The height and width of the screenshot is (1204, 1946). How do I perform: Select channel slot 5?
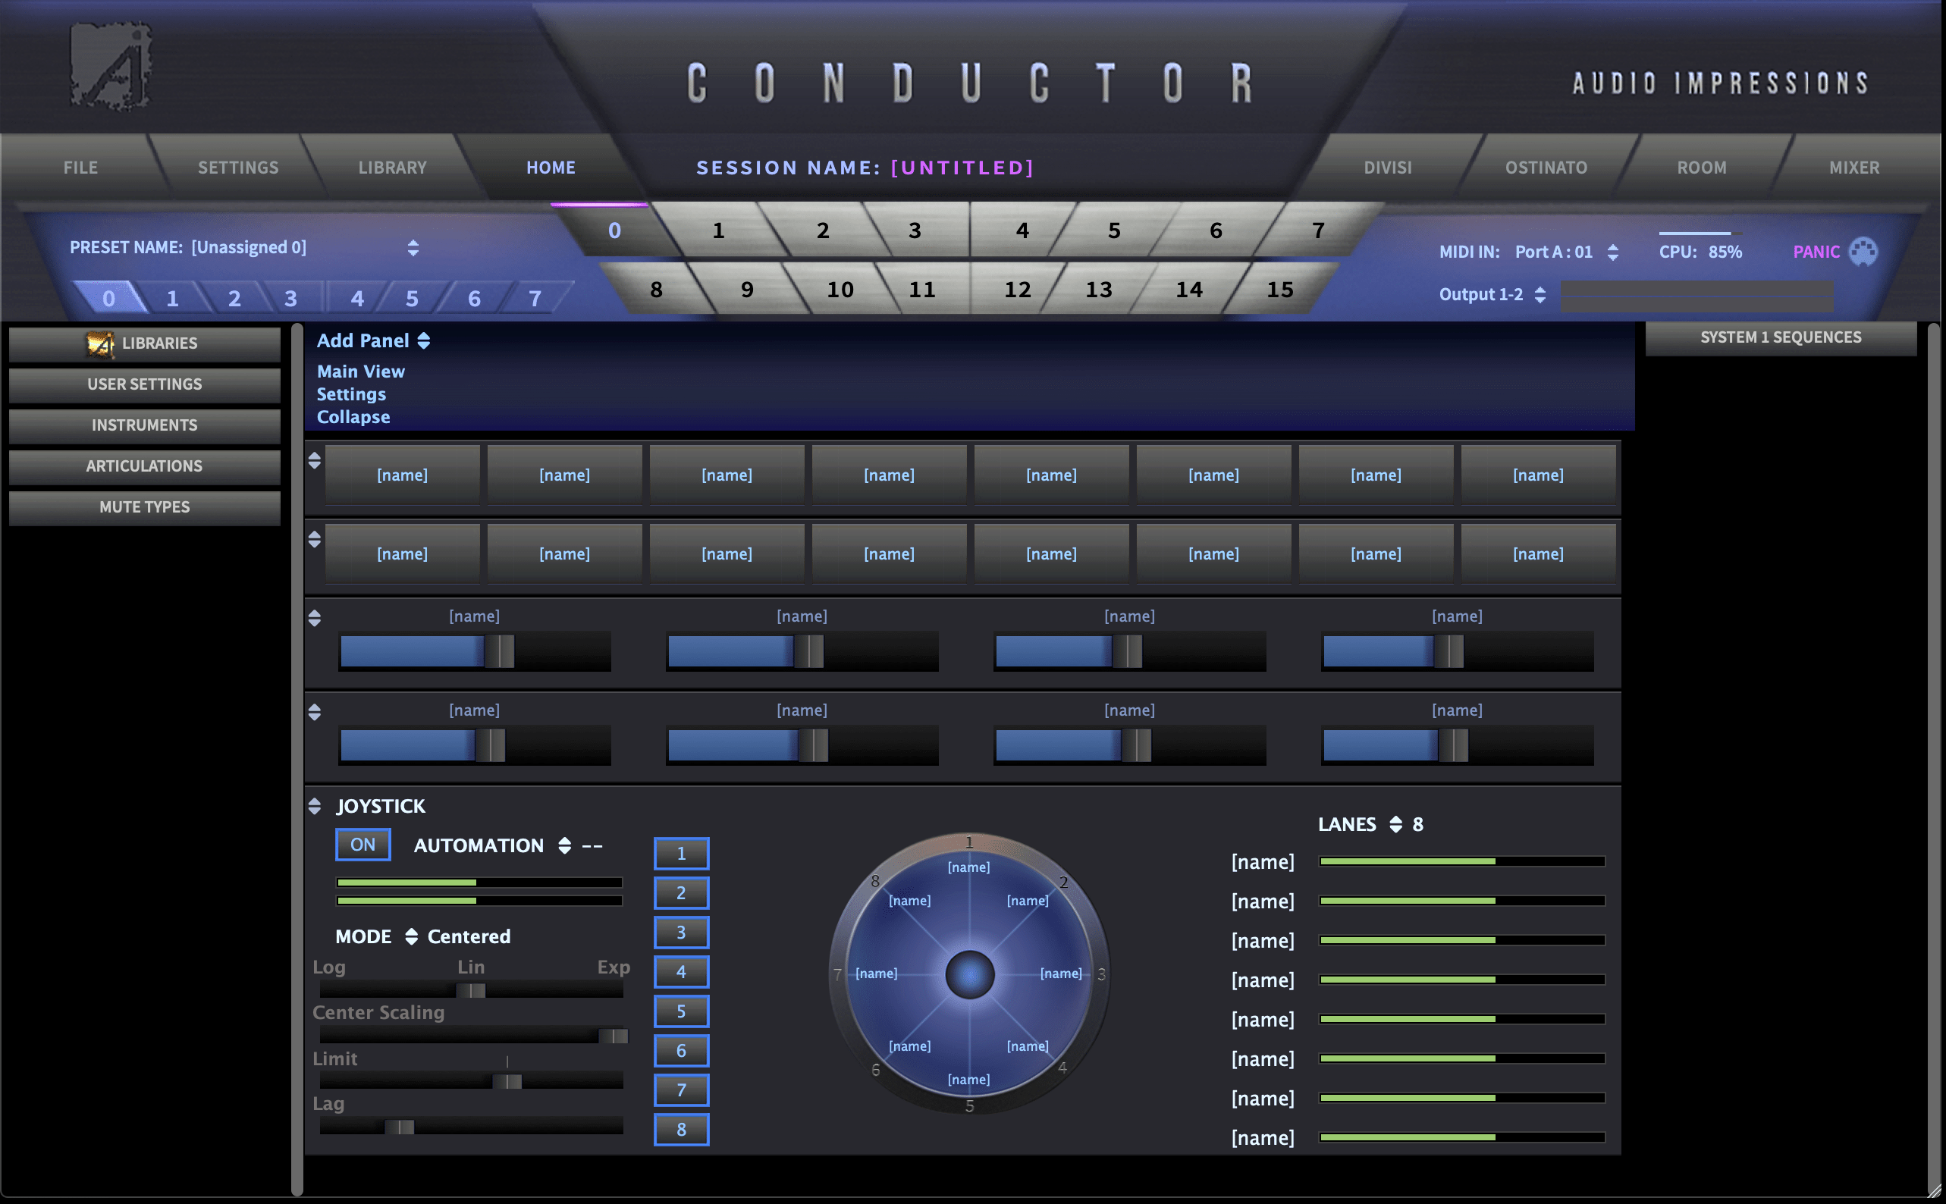pos(1115,231)
